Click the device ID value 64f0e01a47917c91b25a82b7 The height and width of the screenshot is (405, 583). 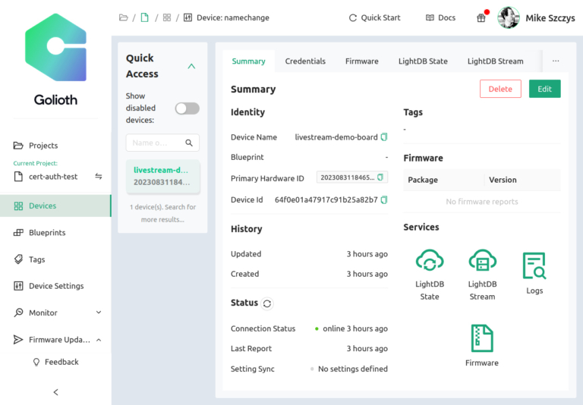[326, 200]
